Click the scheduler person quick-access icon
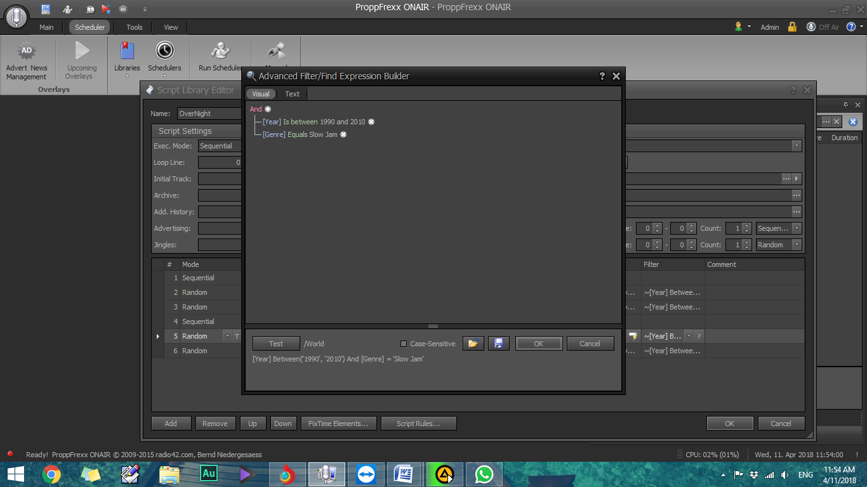The height and width of the screenshot is (487, 867). [x=67, y=10]
